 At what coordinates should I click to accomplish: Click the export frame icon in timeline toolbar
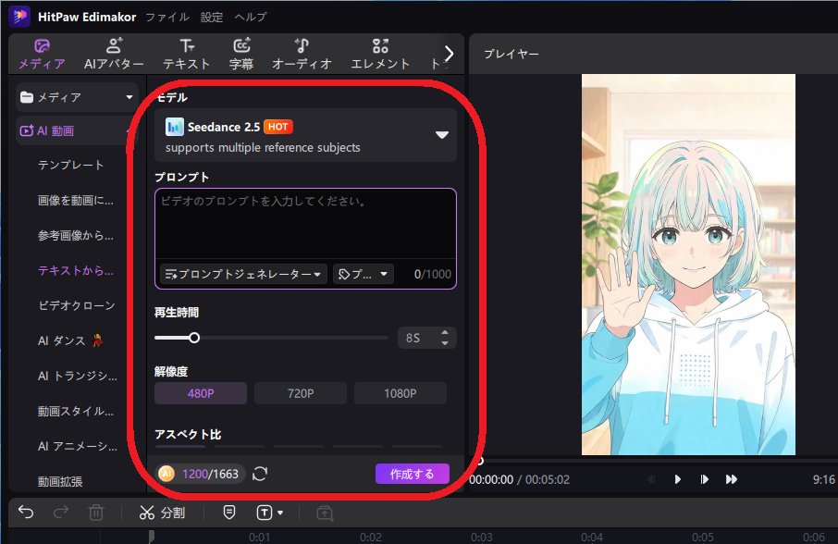325,513
